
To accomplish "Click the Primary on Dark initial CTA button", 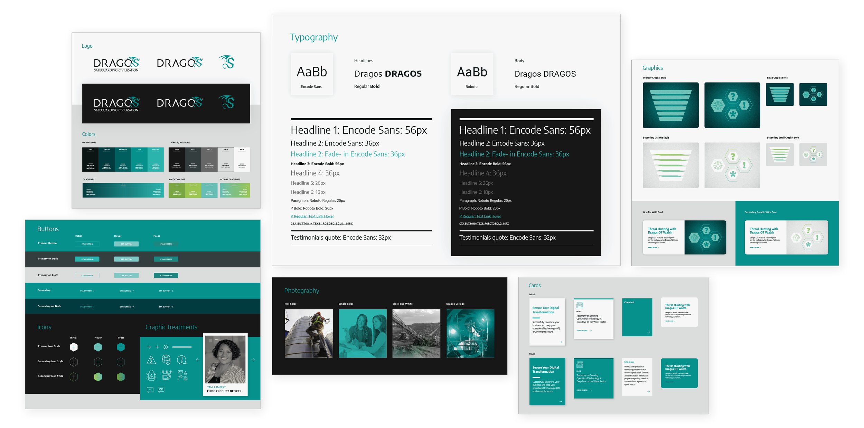I will pyautogui.click(x=87, y=259).
